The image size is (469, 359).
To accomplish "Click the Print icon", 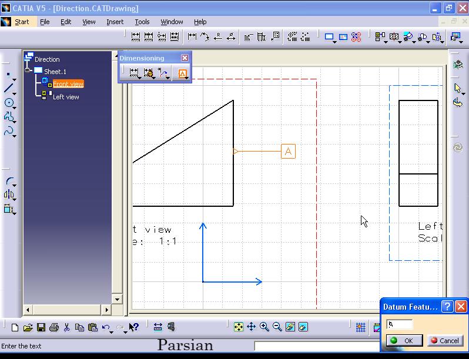I will pos(54,328).
